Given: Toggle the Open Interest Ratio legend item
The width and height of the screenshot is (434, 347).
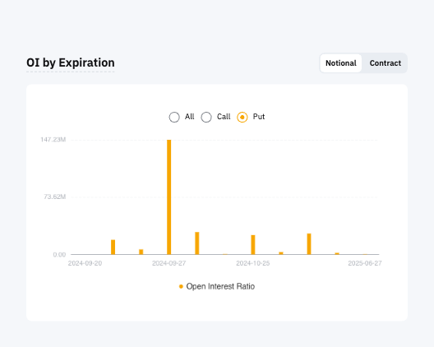Looking at the screenshot, I should click(x=217, y=286).
